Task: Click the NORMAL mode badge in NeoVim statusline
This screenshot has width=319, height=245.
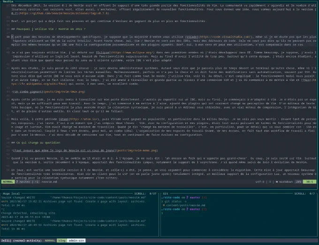Action: (x=8, y=182)
